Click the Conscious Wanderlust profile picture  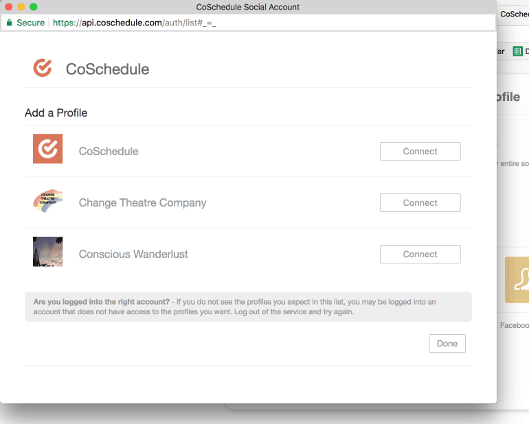click(47, 252)
